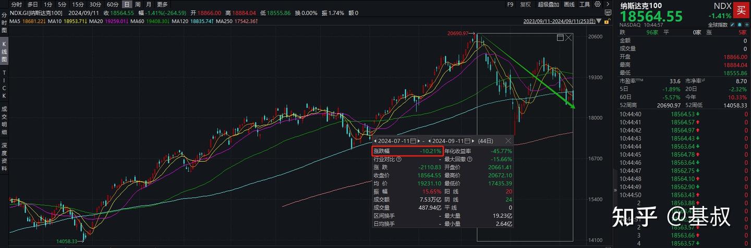Click the NDX.GI[纳斯达克100] chart title

coord(37,12)
